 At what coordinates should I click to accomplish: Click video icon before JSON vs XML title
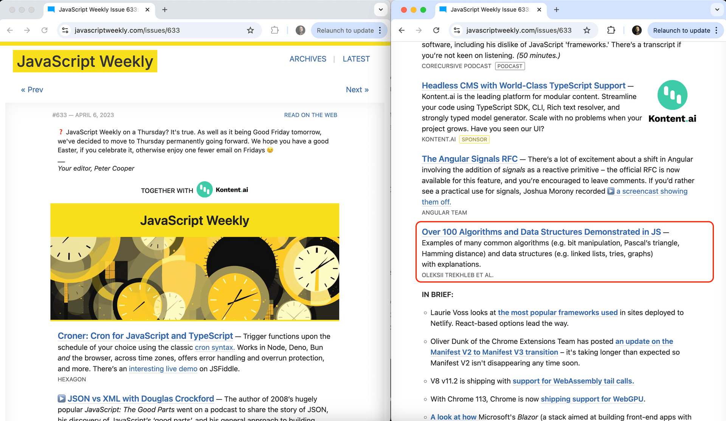point(62,398)
